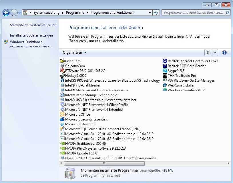This screenshot has height=183, width=233.
Task: Click the refresh button beside address bar
Action: pyautogui.click(x=156, y=13)
